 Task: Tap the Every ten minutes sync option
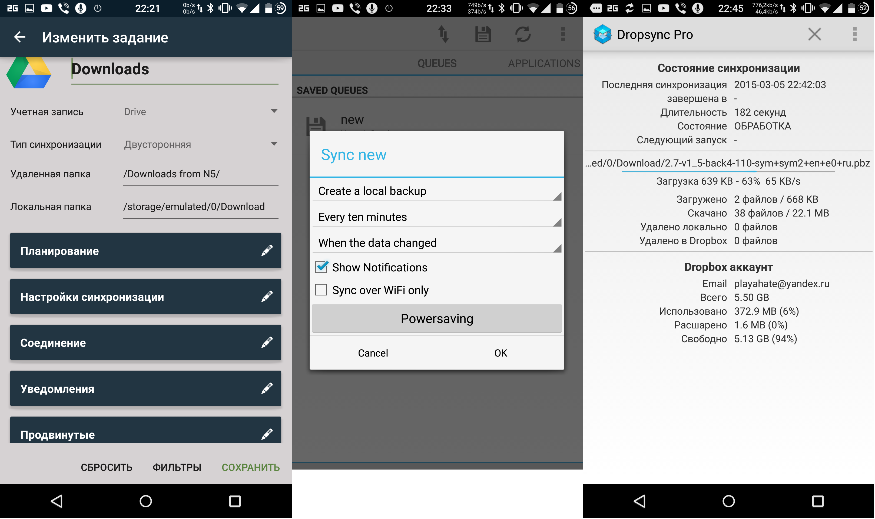point(437,217)
